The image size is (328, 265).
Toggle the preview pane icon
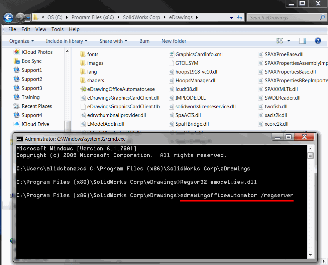pos(302,41)
